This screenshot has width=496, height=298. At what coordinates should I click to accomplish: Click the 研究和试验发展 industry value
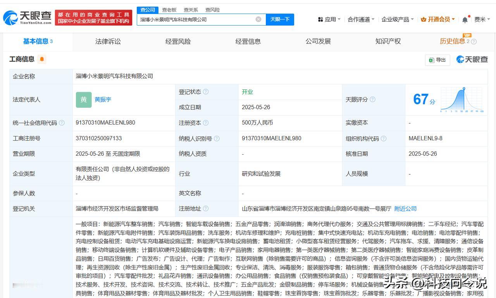261,174
